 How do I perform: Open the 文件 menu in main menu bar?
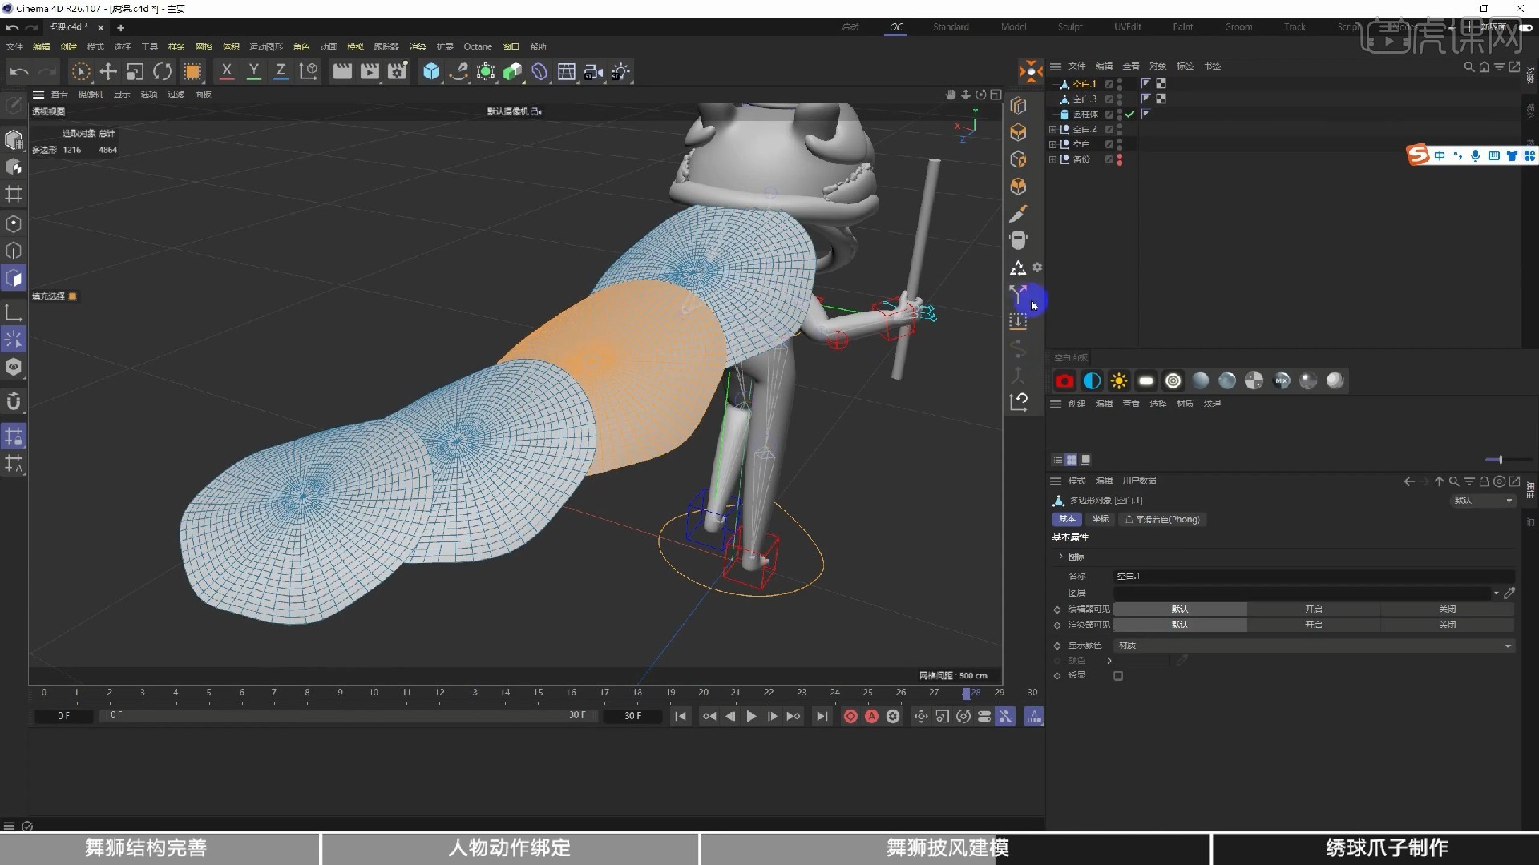pos(14,46)
